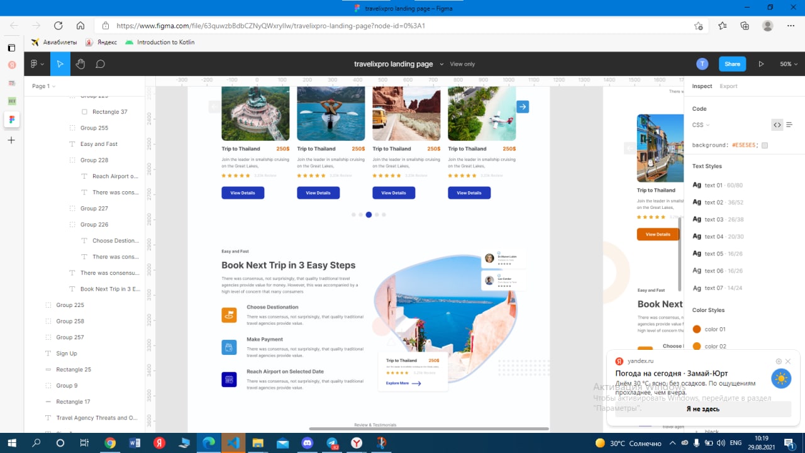Select the text 01 · 60/80 style

718,185
